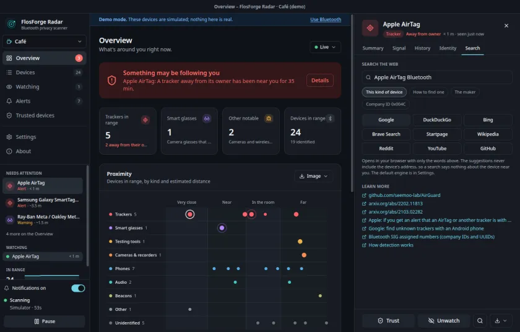Click the About info icon in sidebar
Screen dimensions: 520x332
point(9,151)
